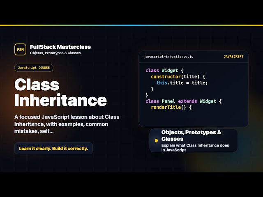
Task: Click the FullStack Masterclass title
Action: coord(60,47)
